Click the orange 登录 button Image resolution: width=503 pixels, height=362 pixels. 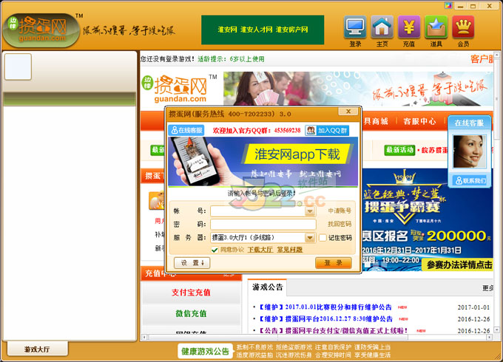tap(334, 263)
